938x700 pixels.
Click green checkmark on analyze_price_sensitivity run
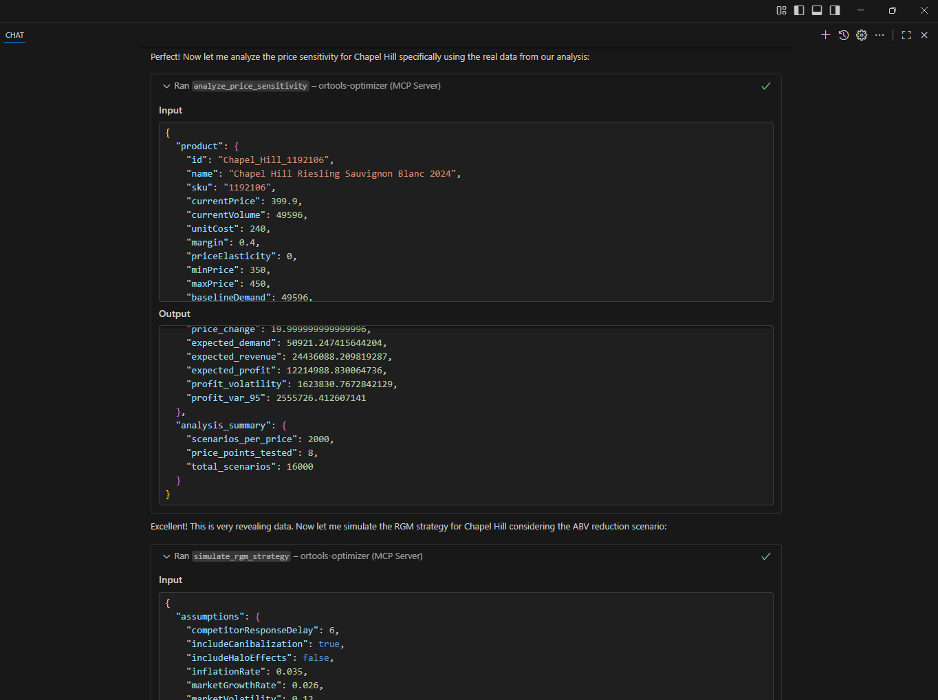click(766, 86)
